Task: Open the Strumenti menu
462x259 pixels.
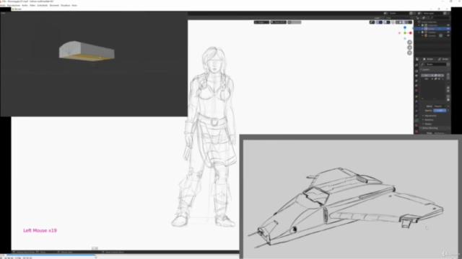Action: 54,5
